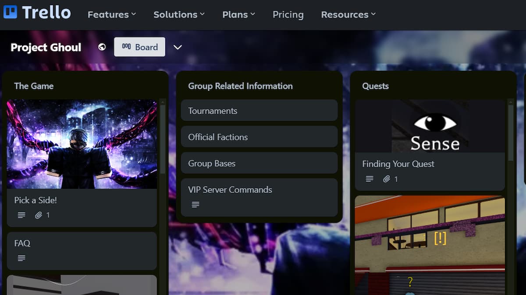The height and width of the screenshot is (295, 526).
Task: Open the Resources menu
Action: tap(348, 14)
